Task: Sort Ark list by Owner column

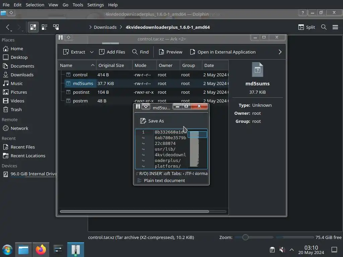Action: (168, 65)
